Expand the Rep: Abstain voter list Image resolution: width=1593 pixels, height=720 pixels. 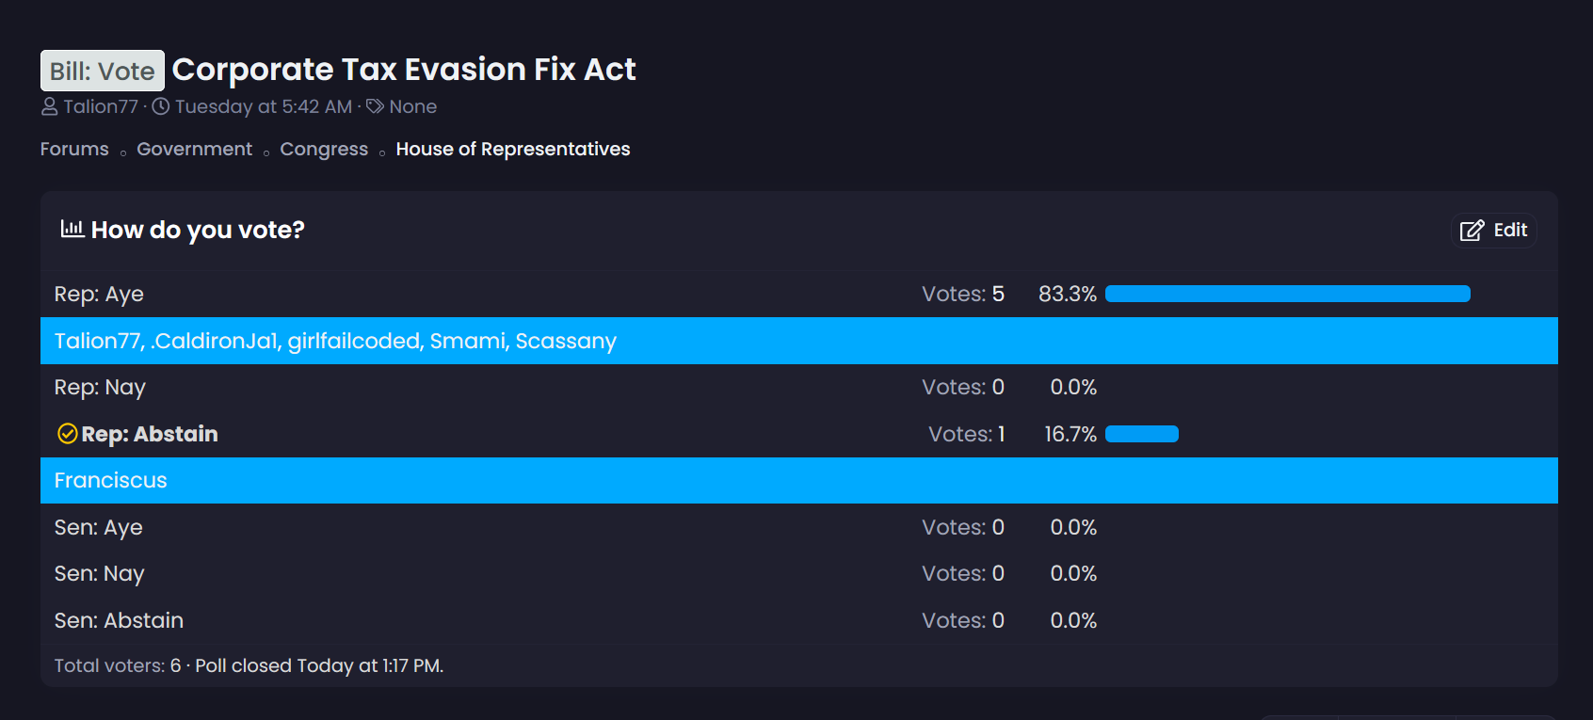150,434
